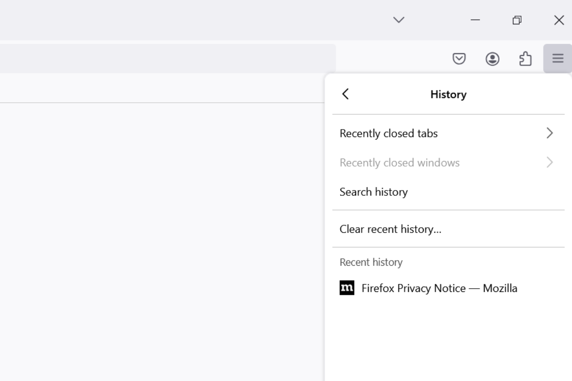The height and width of the screenshot is (381, 572).
Task: Select Clear recent history
Action: point(390,229)
